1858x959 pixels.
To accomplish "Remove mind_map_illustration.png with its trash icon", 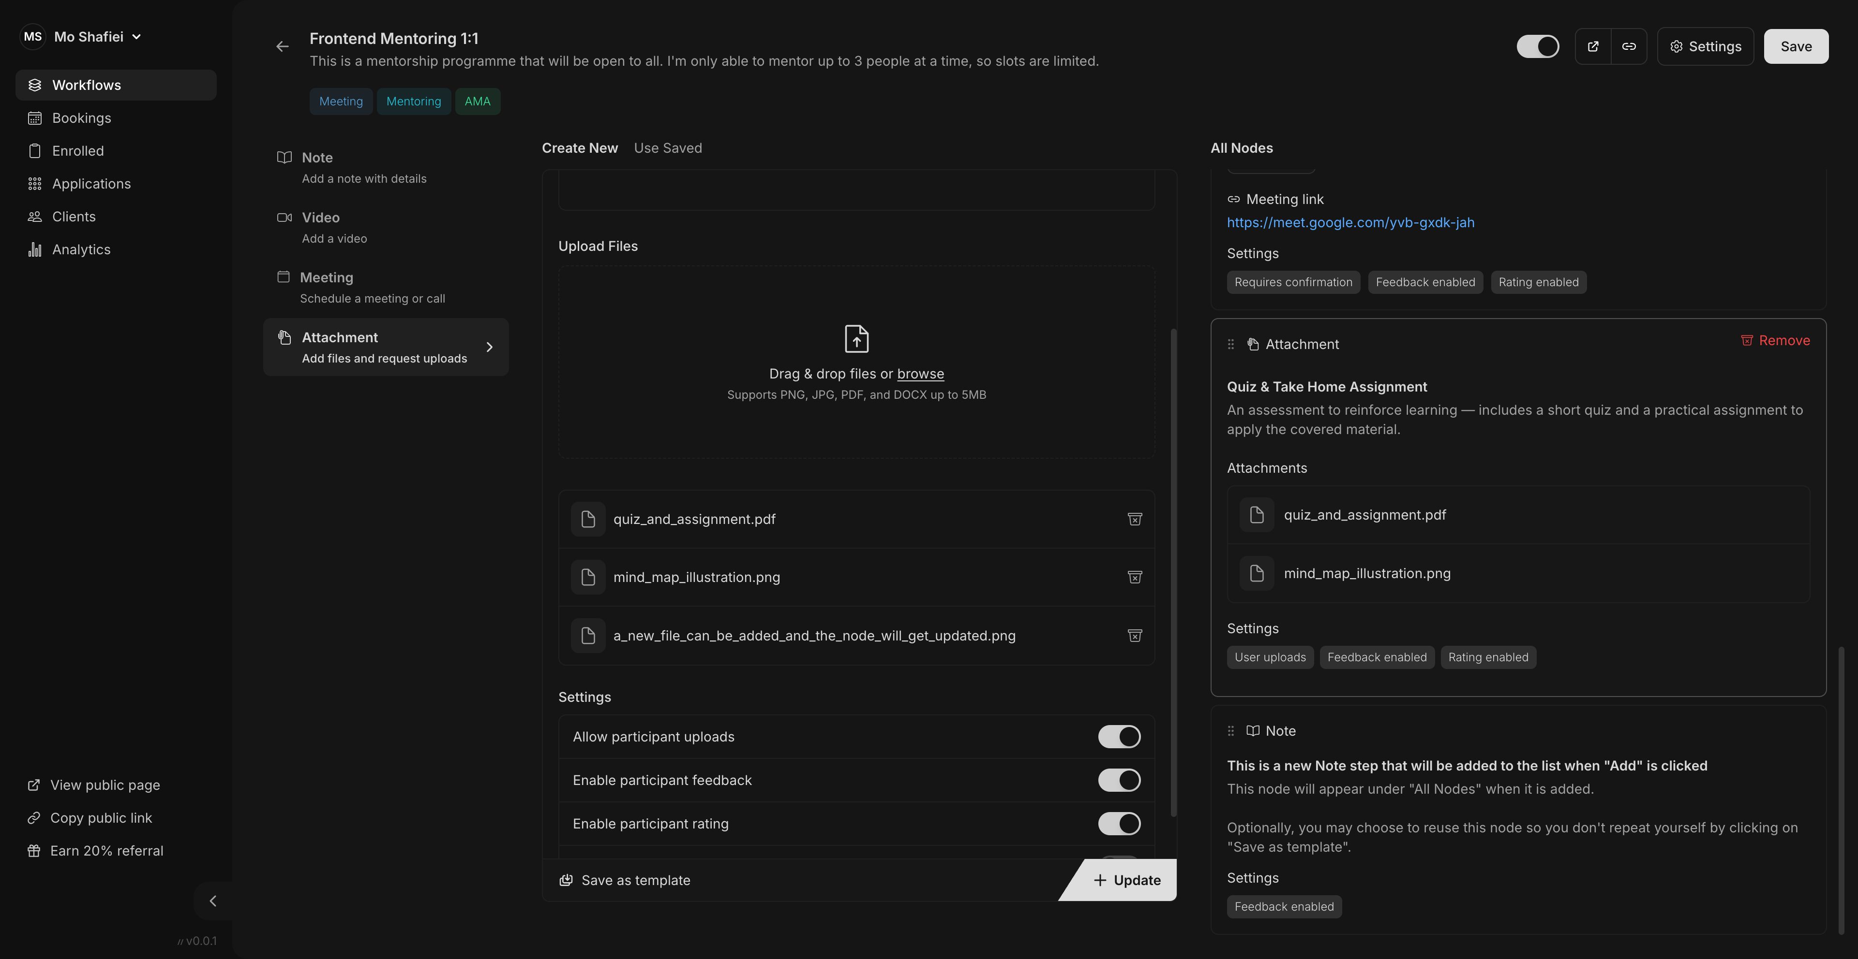I will (x=1134, y=577).
